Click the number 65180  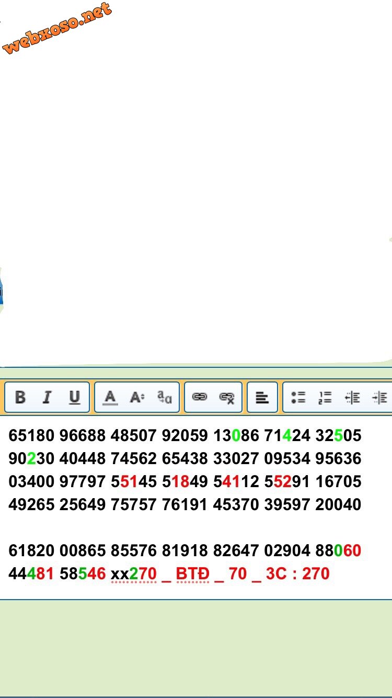(x=31, y=435)
